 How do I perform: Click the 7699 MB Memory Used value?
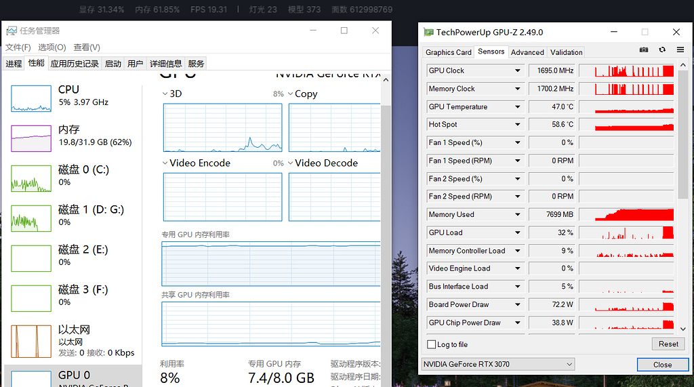point(552,214)
